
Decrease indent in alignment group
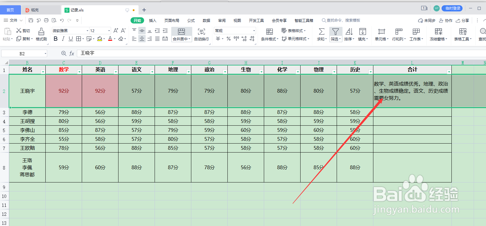click(x=157, y=31)
